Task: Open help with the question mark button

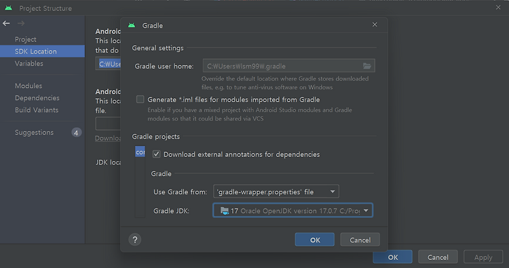Action: [135, 240]
